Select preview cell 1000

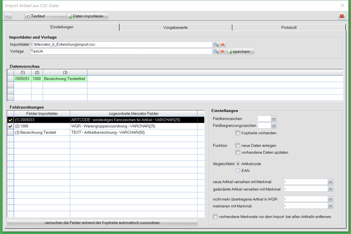click(37, 79)
